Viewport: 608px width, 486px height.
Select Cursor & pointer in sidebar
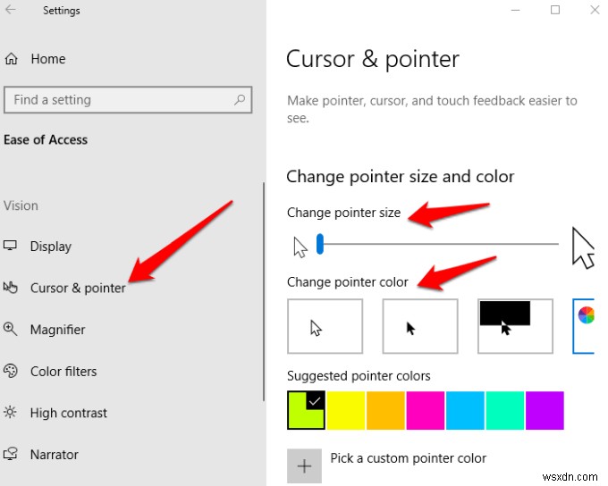coord(78,288)
